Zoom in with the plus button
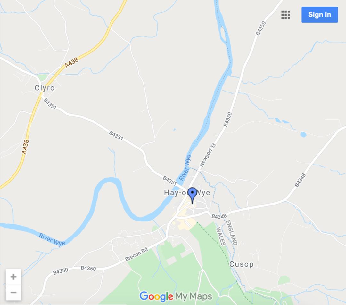 [13, 277]
